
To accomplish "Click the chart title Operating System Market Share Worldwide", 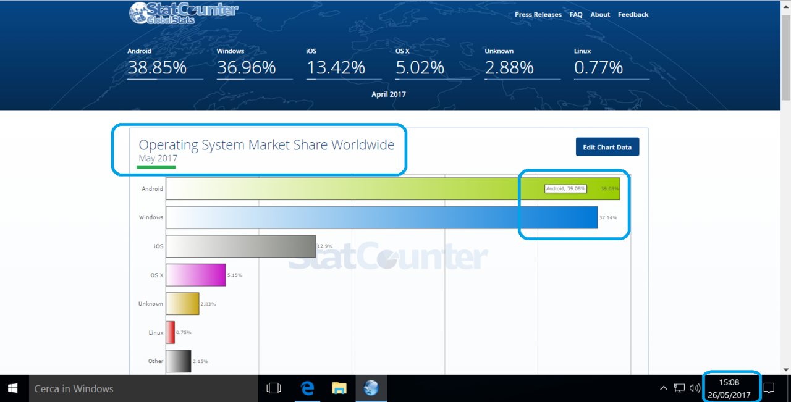I will coord(266,145).
